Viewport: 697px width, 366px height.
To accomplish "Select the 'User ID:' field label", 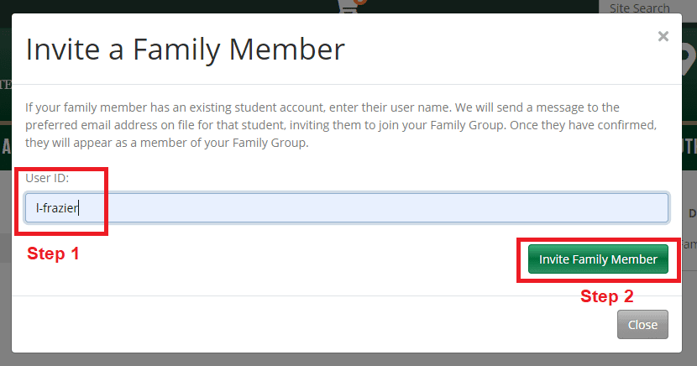I will click(47, 179).
